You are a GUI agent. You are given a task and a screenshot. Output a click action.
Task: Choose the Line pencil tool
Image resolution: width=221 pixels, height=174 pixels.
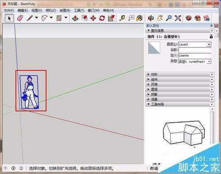pos(30,18)
